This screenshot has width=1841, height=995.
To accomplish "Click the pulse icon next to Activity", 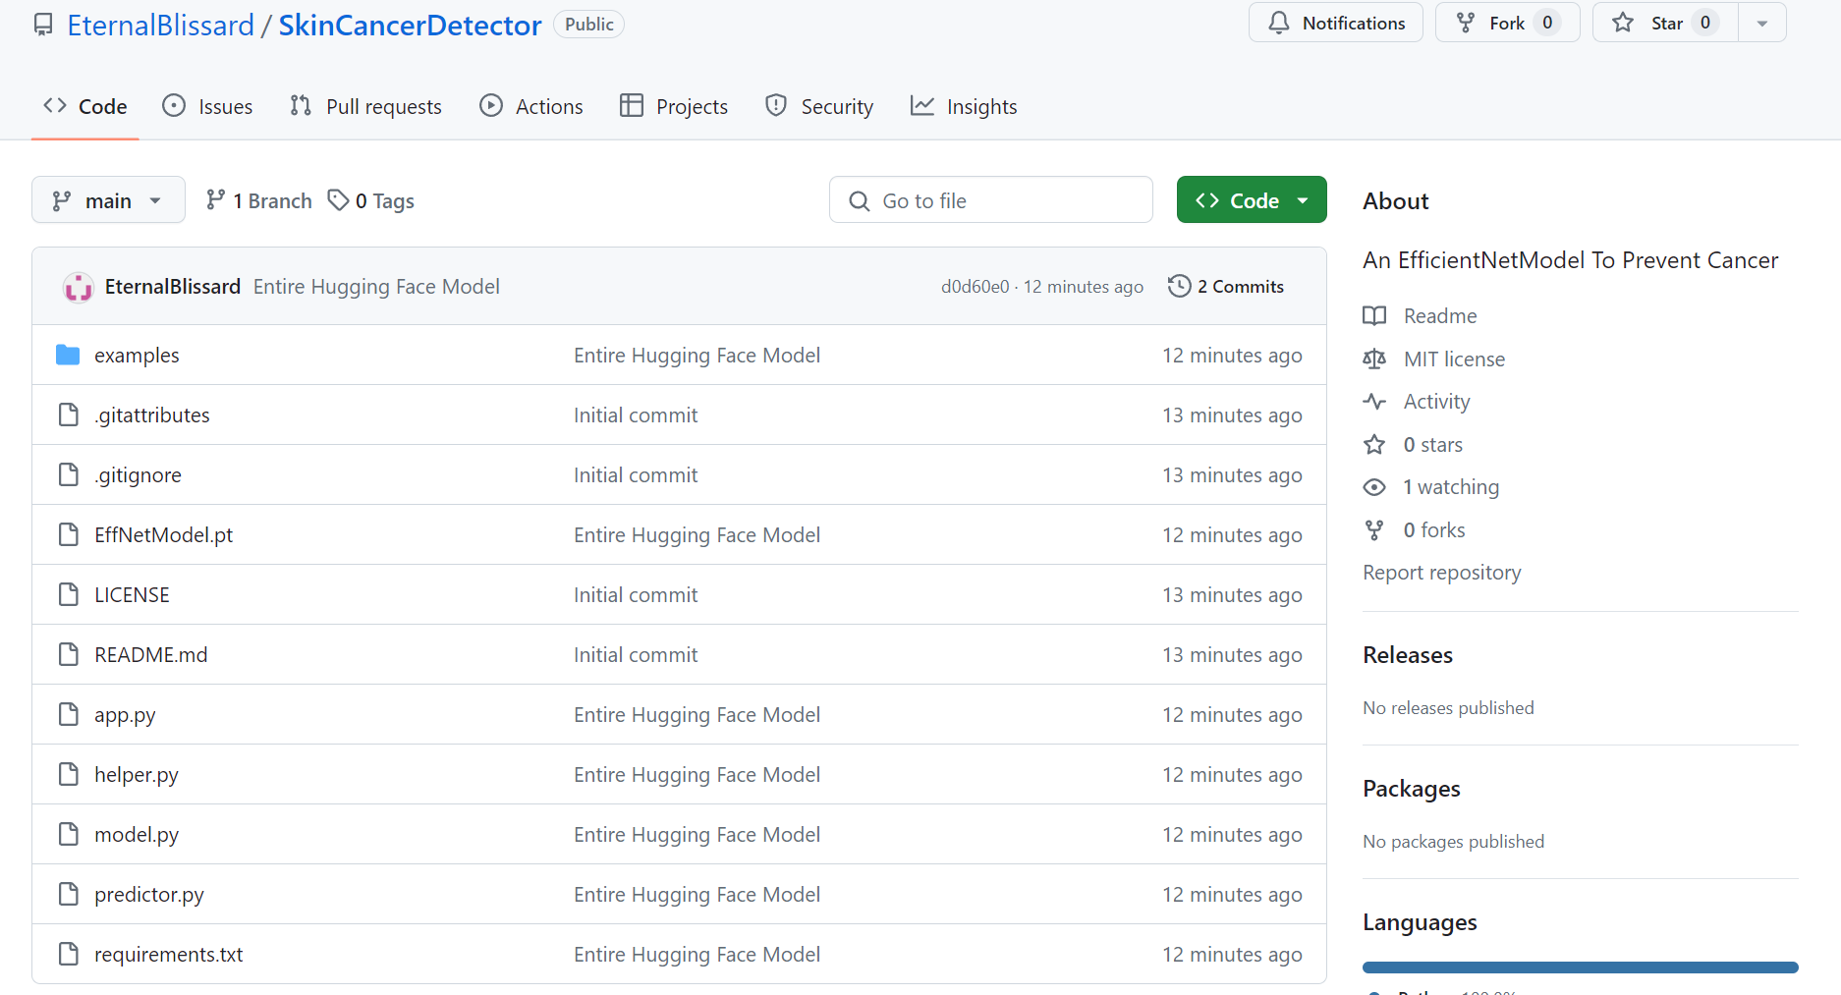I will [x=1374, y=401].
